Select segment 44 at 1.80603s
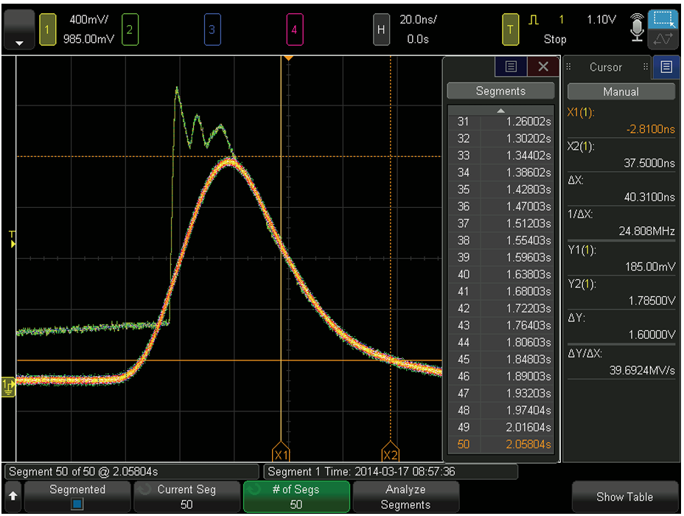The width and height of the screenshot is (684, 516). (500, 342)
